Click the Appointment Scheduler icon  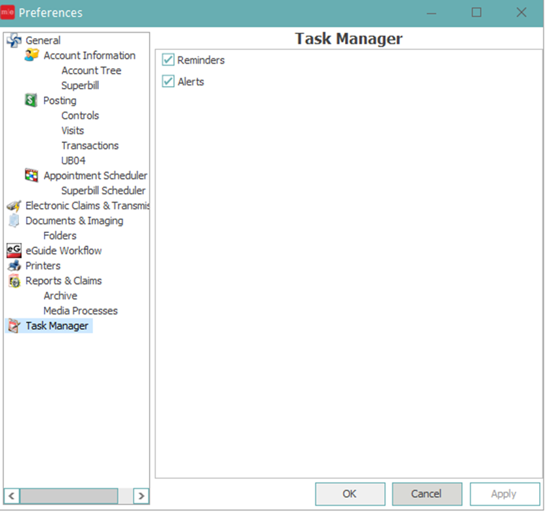(x=31, y=175)
